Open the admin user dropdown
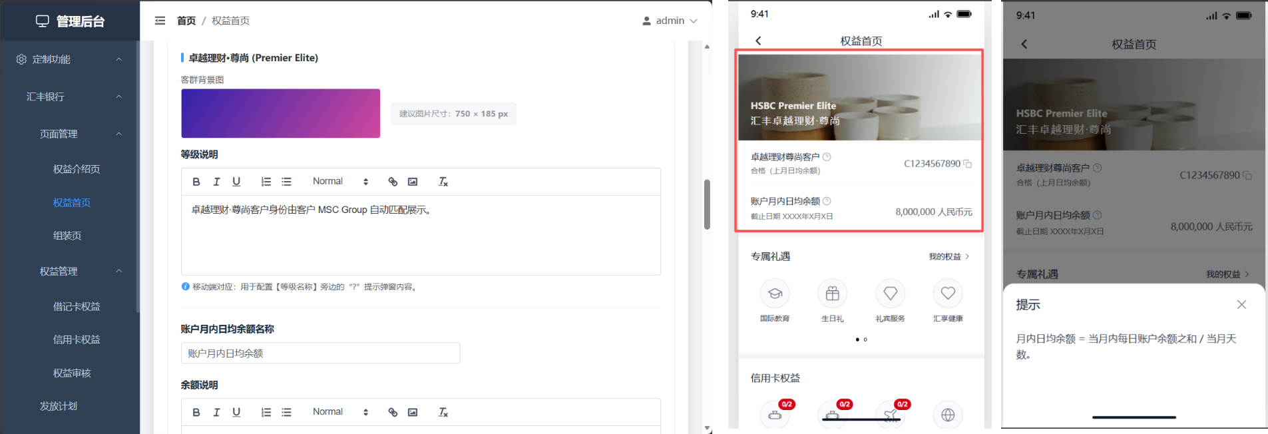 click(x=670, y=21)
